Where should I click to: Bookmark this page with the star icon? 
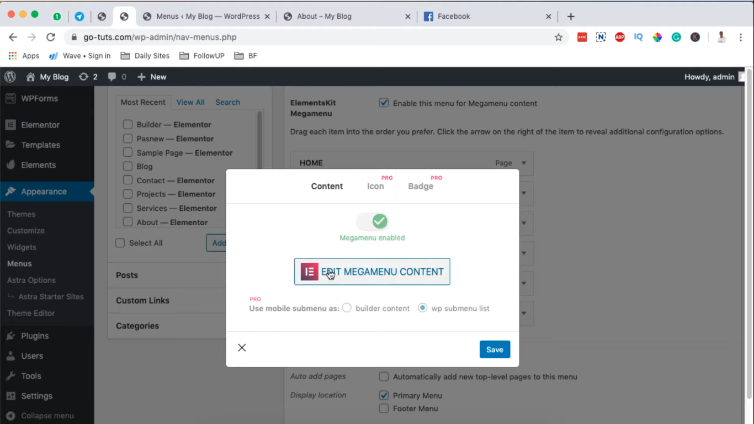pyautogui.click(x=559, y=37)
